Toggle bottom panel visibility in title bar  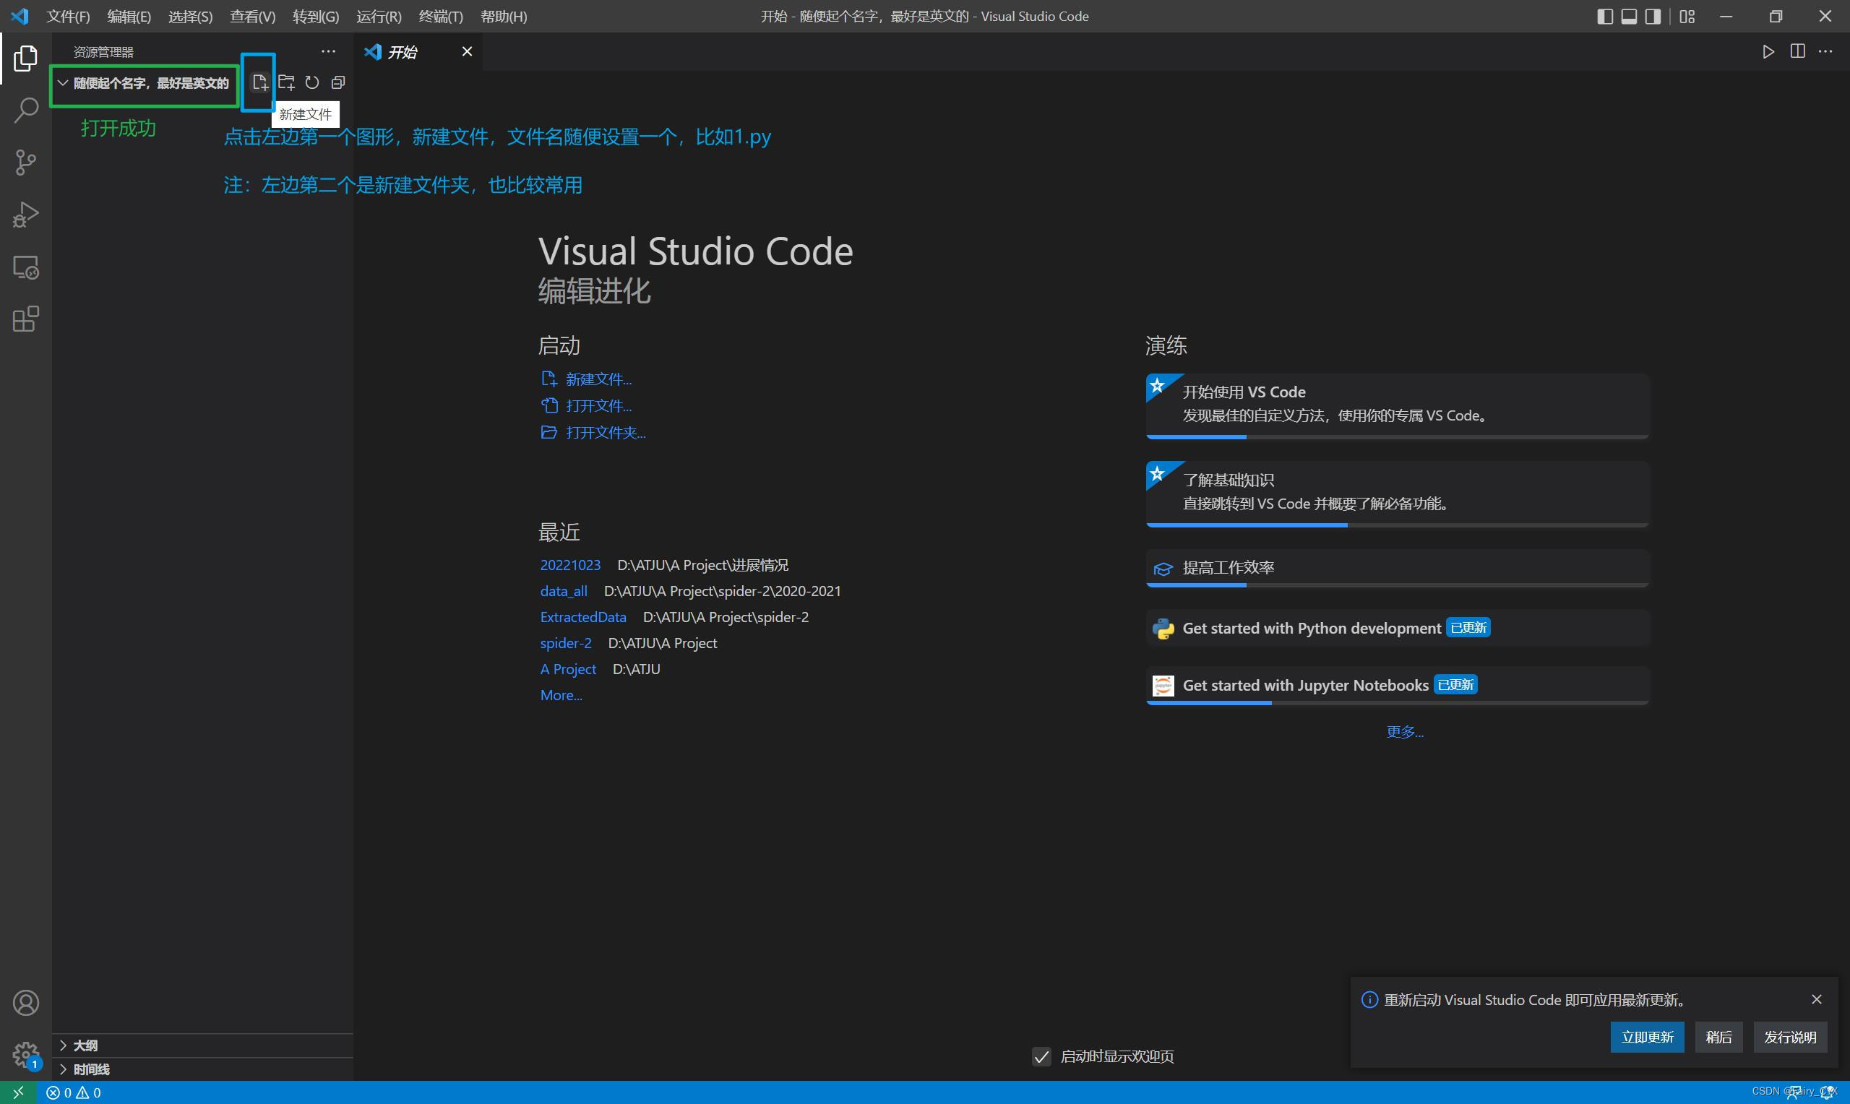pos(1629,17)
